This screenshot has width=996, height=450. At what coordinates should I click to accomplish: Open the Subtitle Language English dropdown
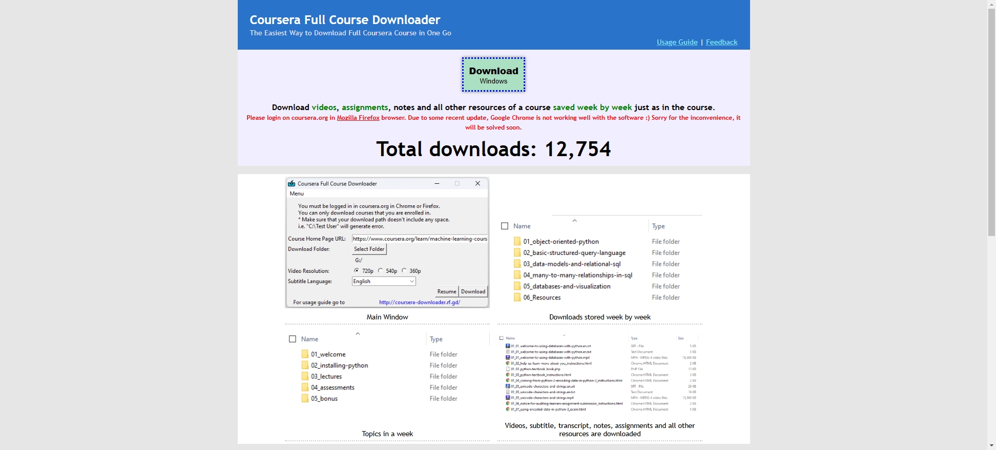click(384, 281)
